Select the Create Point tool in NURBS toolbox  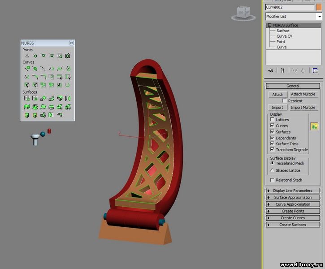[x=27, y=56]
